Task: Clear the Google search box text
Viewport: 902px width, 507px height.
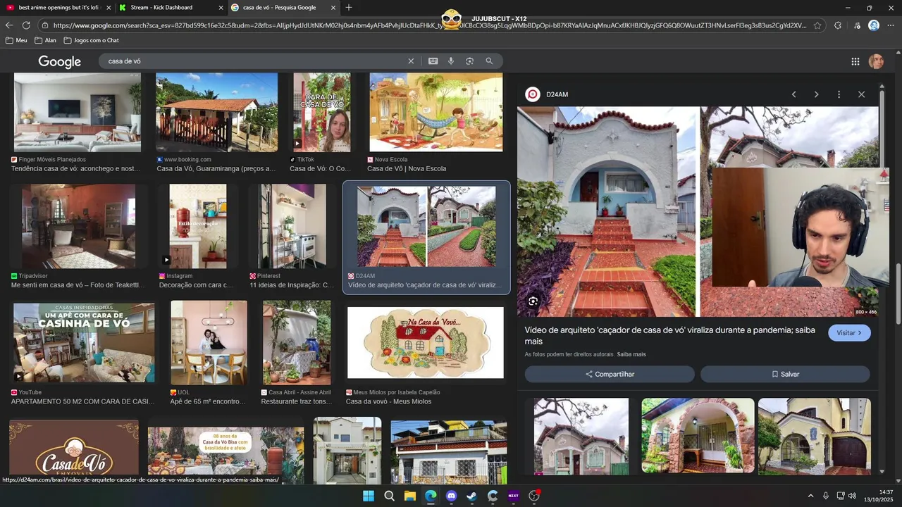Action: (411, 61)
